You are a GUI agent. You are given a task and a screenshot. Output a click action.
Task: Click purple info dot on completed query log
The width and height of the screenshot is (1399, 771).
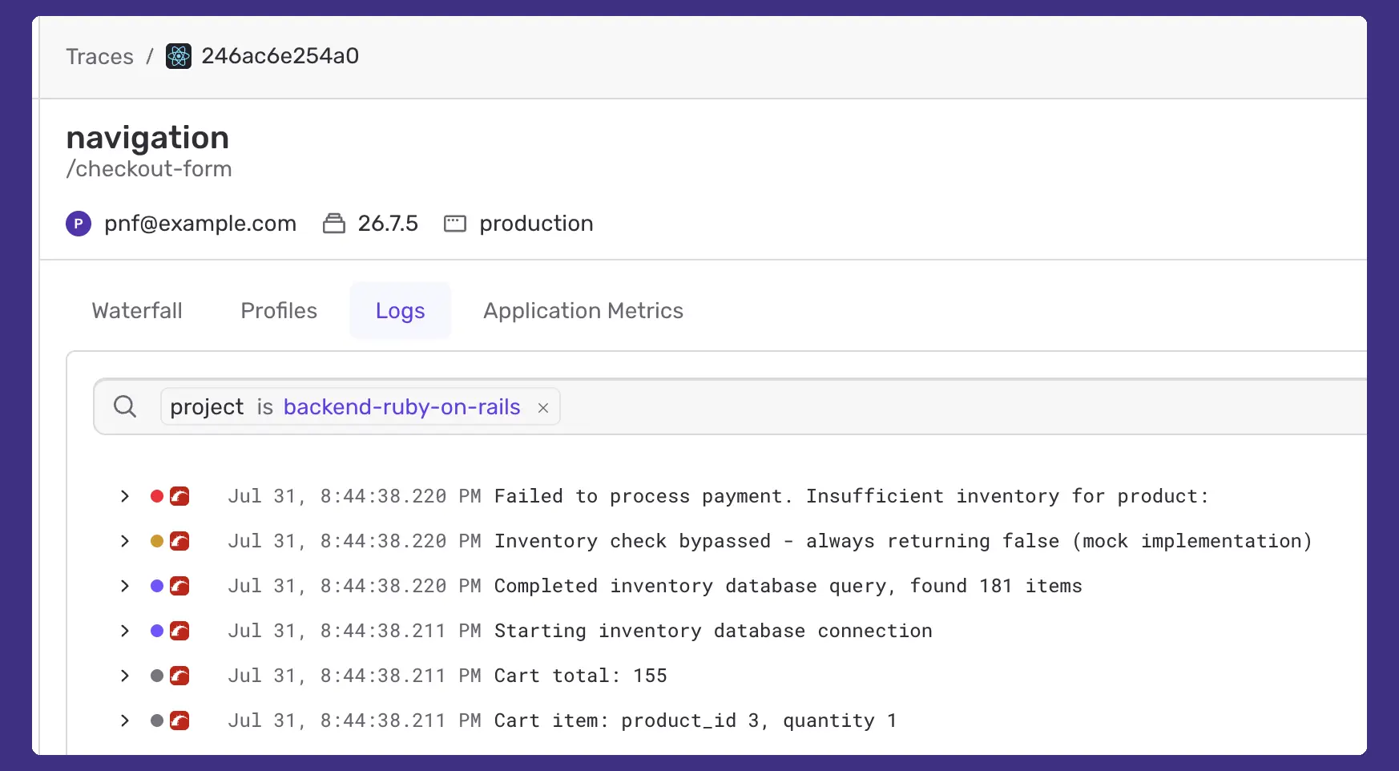click(157, 586)
